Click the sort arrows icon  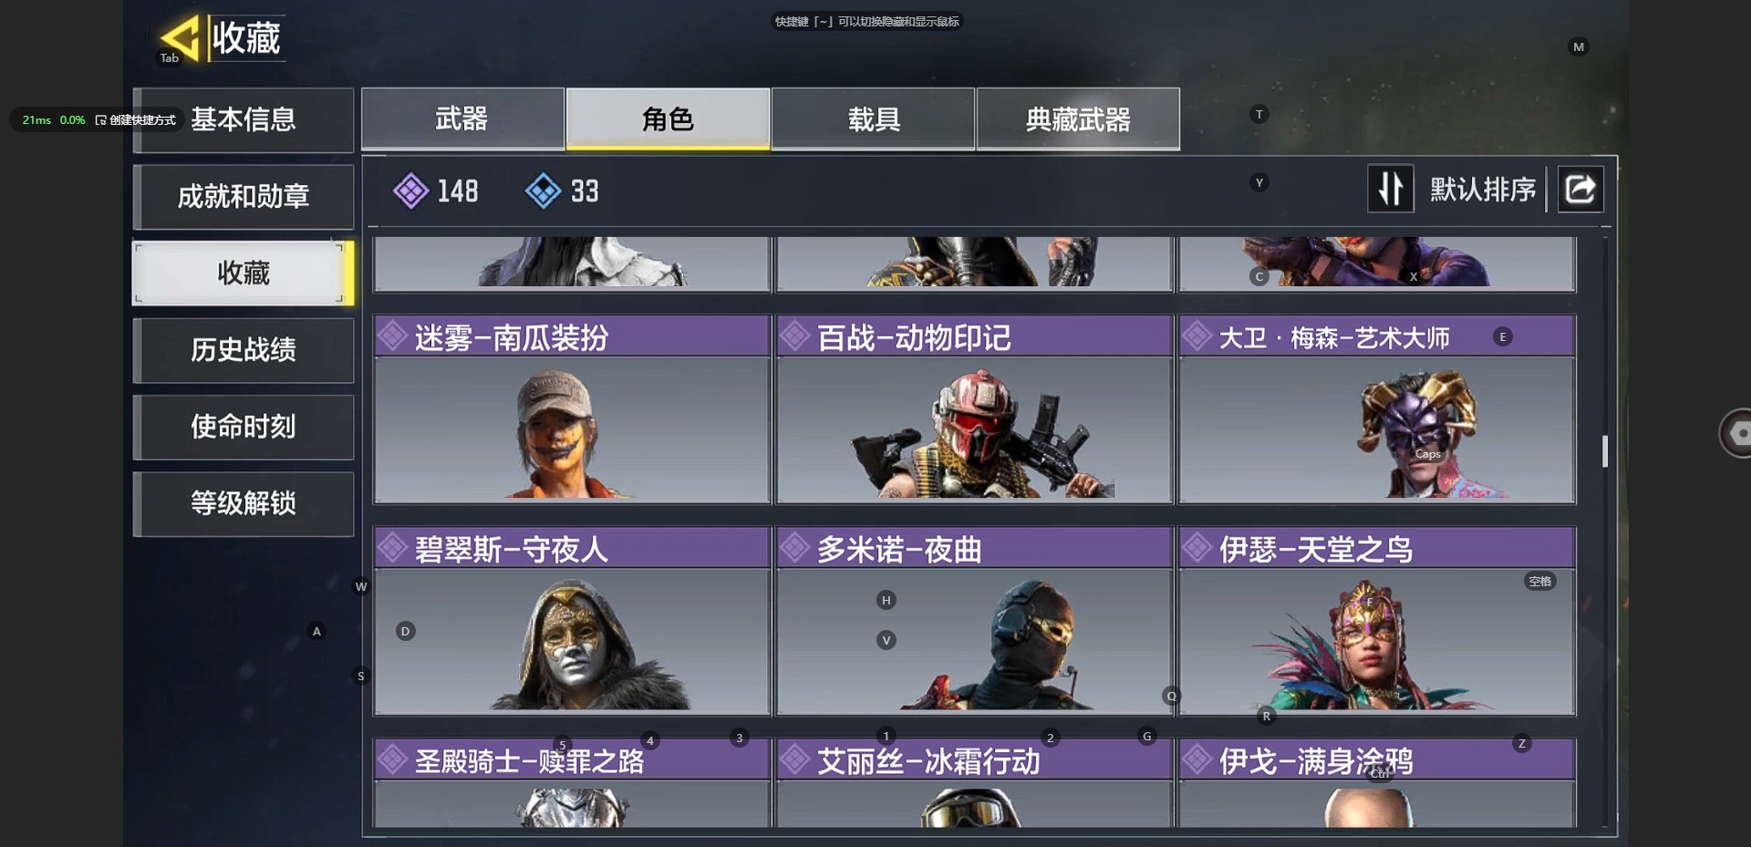(x=1390, y=189)
